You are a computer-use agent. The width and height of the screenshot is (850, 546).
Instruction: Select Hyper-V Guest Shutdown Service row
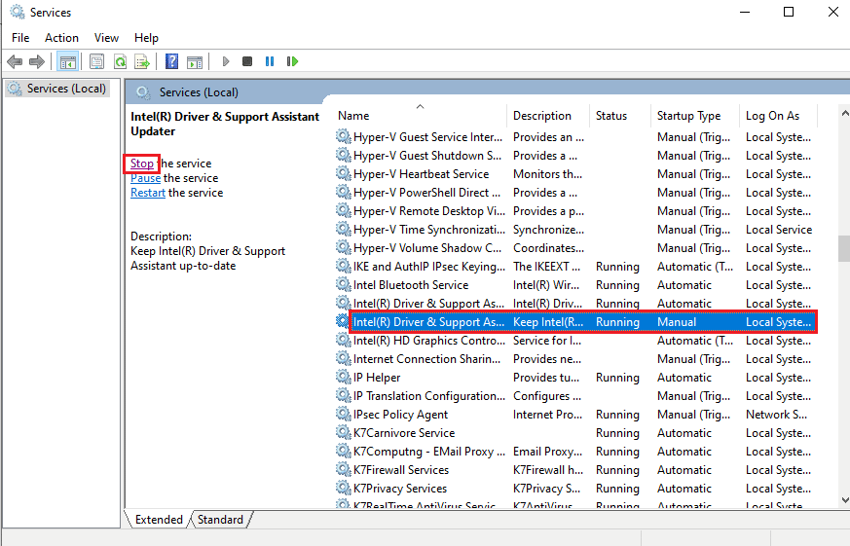click(575, 156)
